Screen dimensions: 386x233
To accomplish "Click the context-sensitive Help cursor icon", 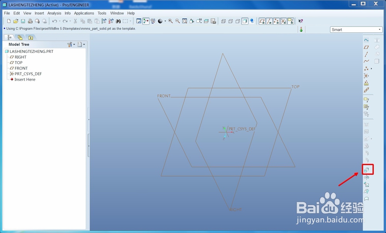I will point(301,21).
